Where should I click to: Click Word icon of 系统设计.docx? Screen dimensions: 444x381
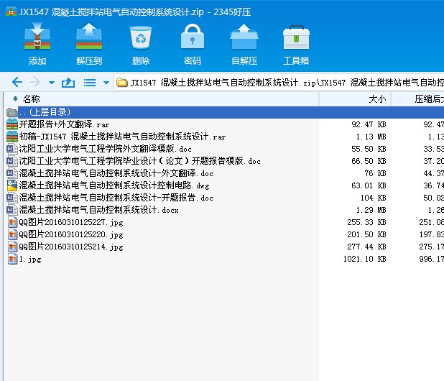(12, 210)
